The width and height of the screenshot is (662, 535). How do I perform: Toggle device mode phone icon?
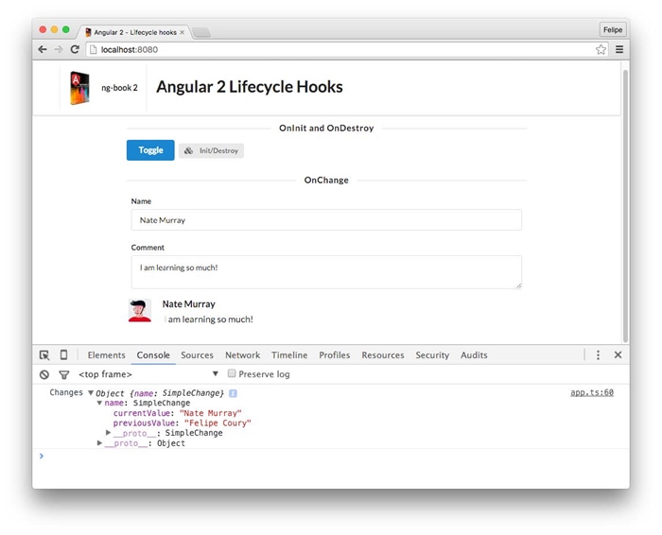point(63,355)
